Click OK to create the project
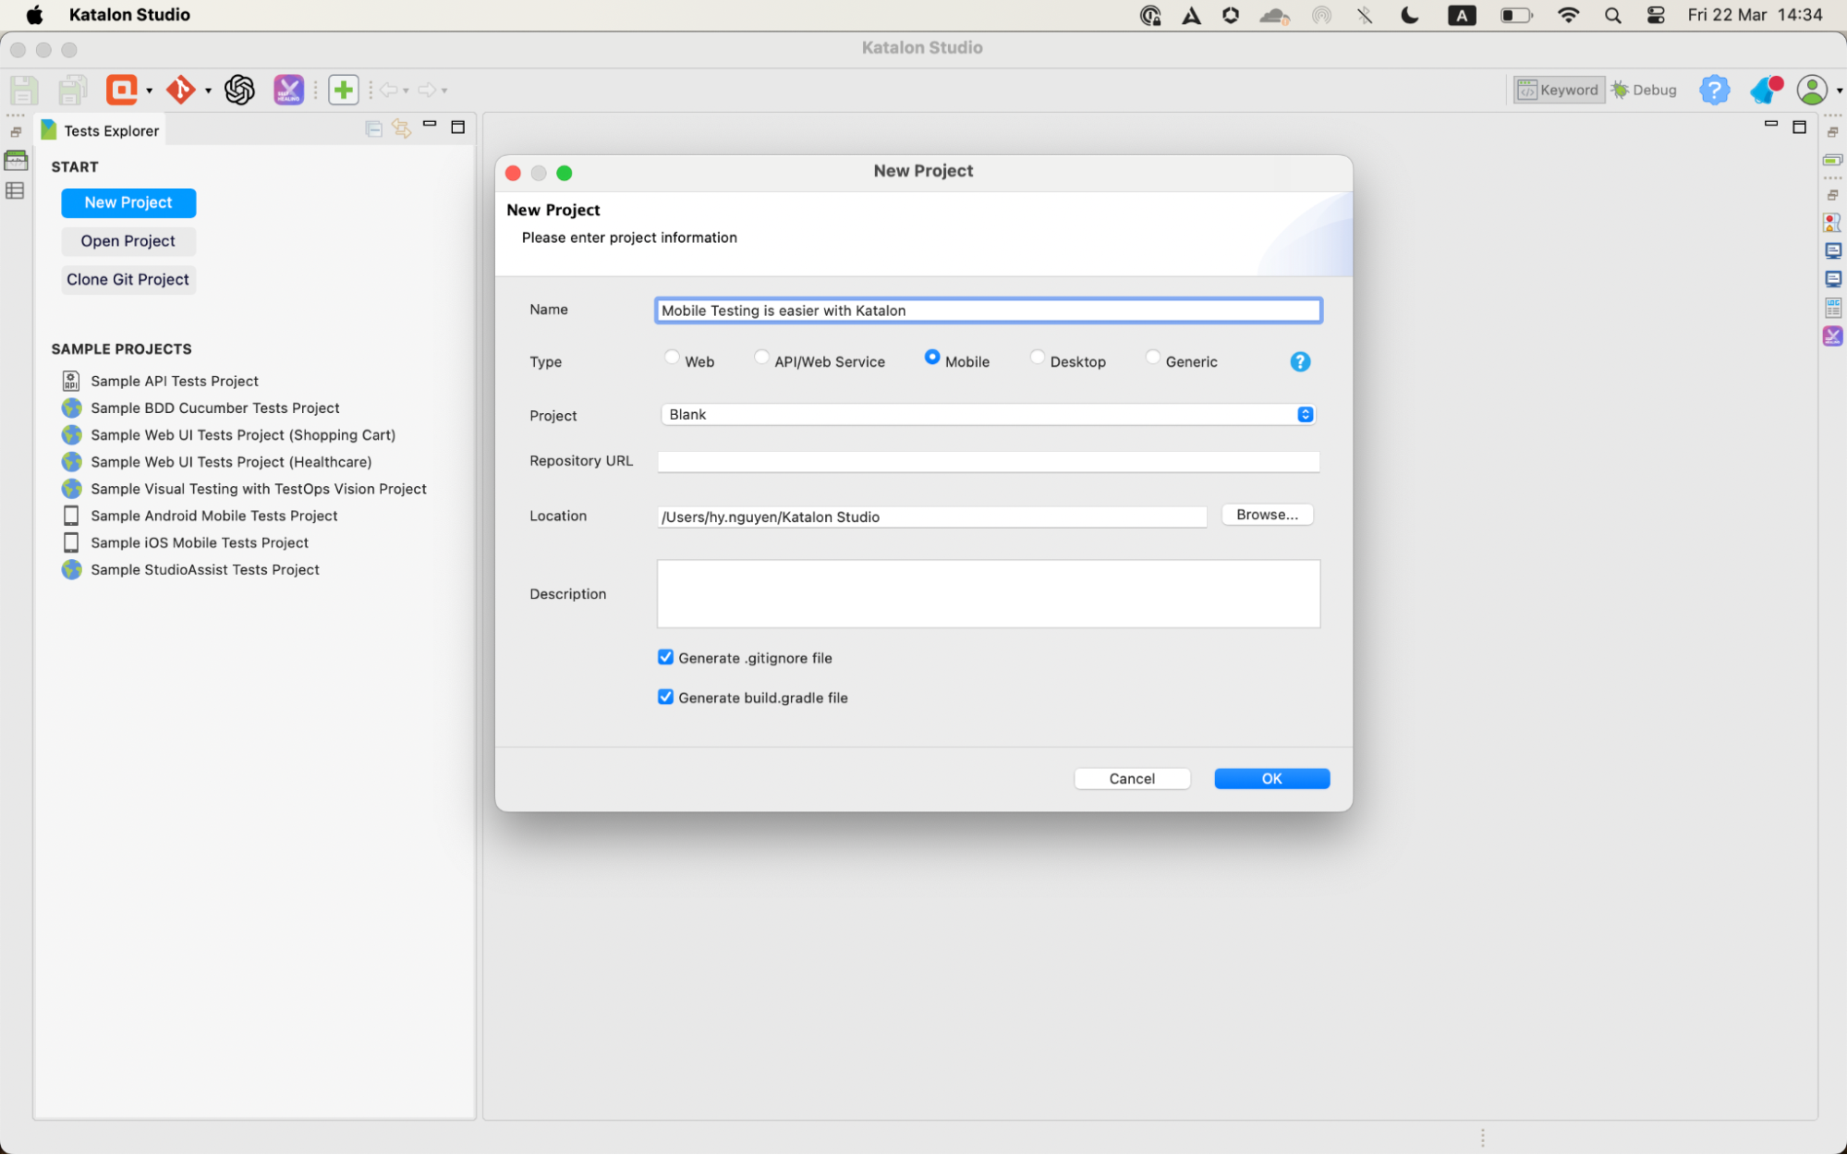 coord(1271,779)
